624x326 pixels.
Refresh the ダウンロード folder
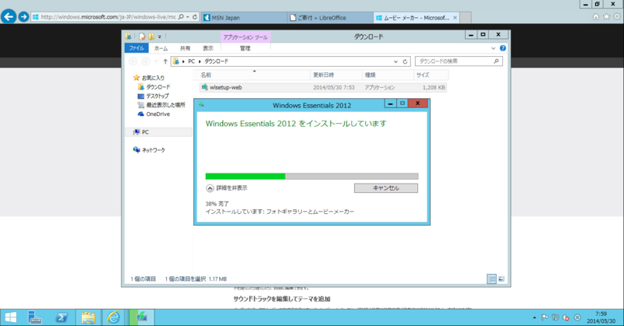pyautogui.click(x=405, y=61)
